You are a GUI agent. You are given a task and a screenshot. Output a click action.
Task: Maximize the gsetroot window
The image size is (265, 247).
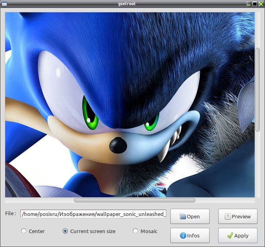pyautogui.click(x=255, y=4)
